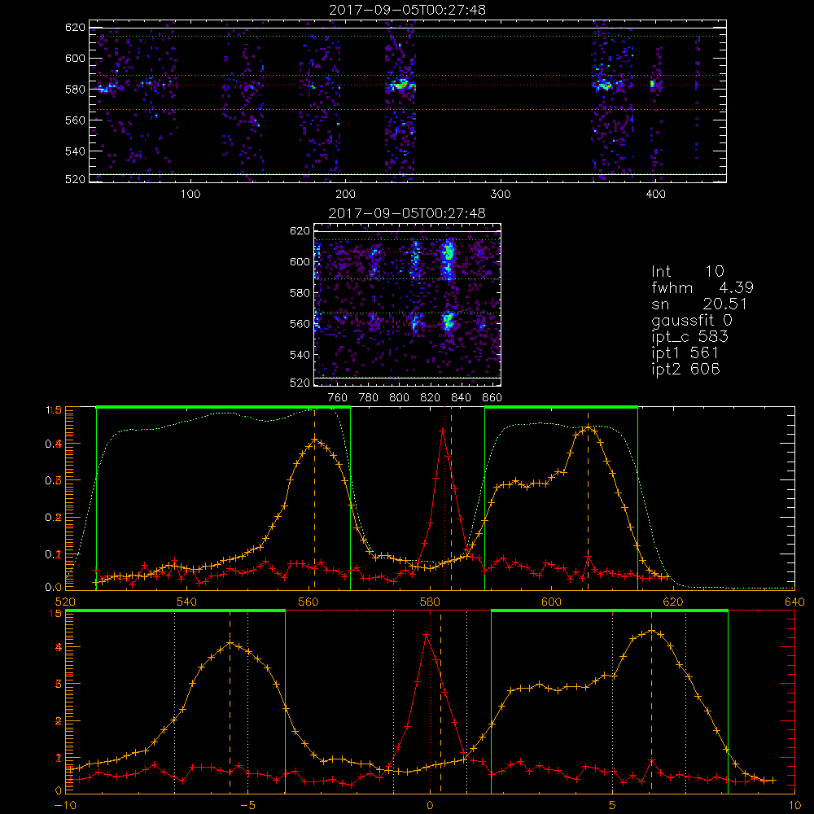
Task: Click the 560 label on upper profile plot x-axis
Action: pyautogui.click(x=309, y=602)
